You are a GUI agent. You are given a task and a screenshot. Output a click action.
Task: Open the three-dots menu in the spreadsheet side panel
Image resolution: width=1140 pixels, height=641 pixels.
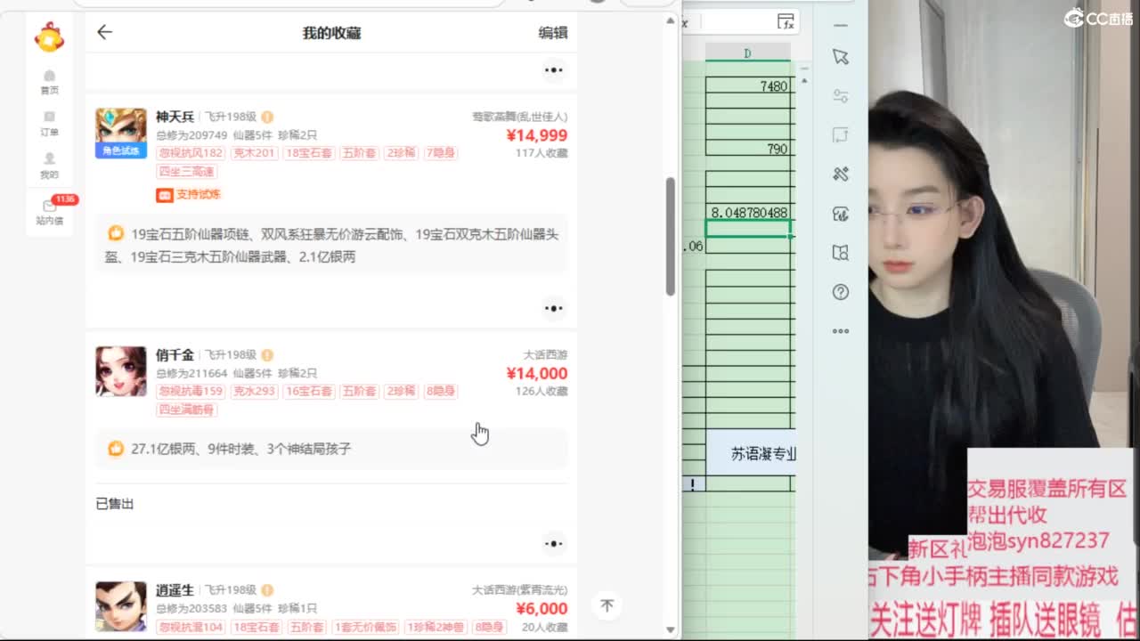[840, 331]
